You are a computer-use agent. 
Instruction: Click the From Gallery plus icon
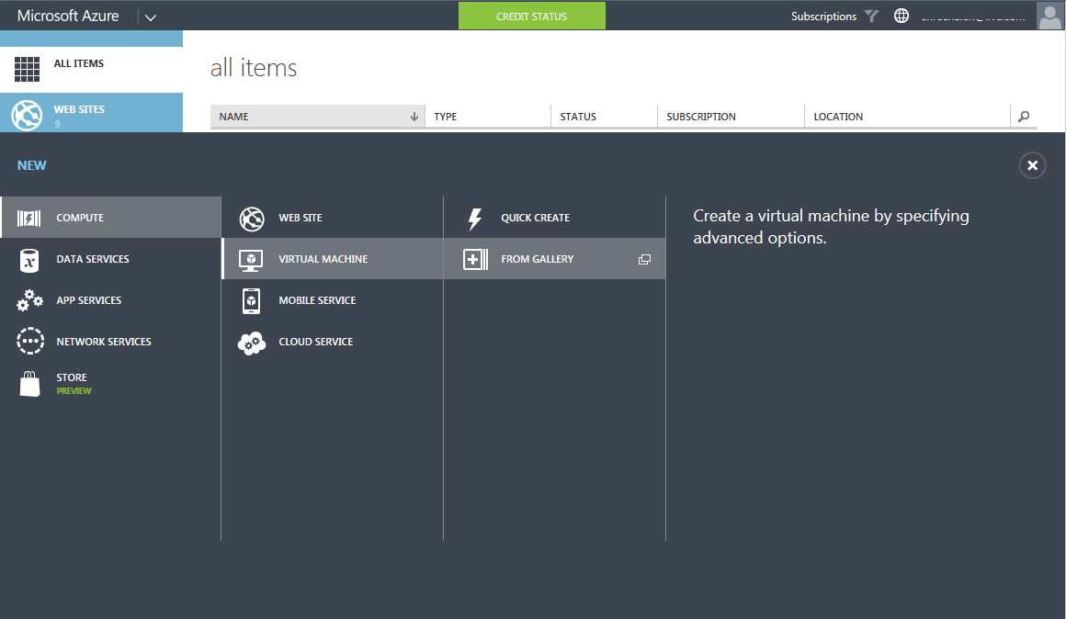pyautogui.click(x=475, y=260)
